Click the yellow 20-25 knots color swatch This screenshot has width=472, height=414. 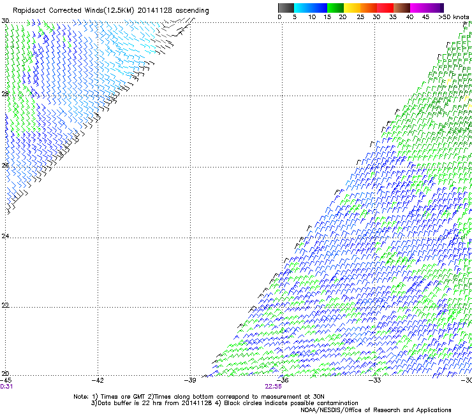point(352,8)
